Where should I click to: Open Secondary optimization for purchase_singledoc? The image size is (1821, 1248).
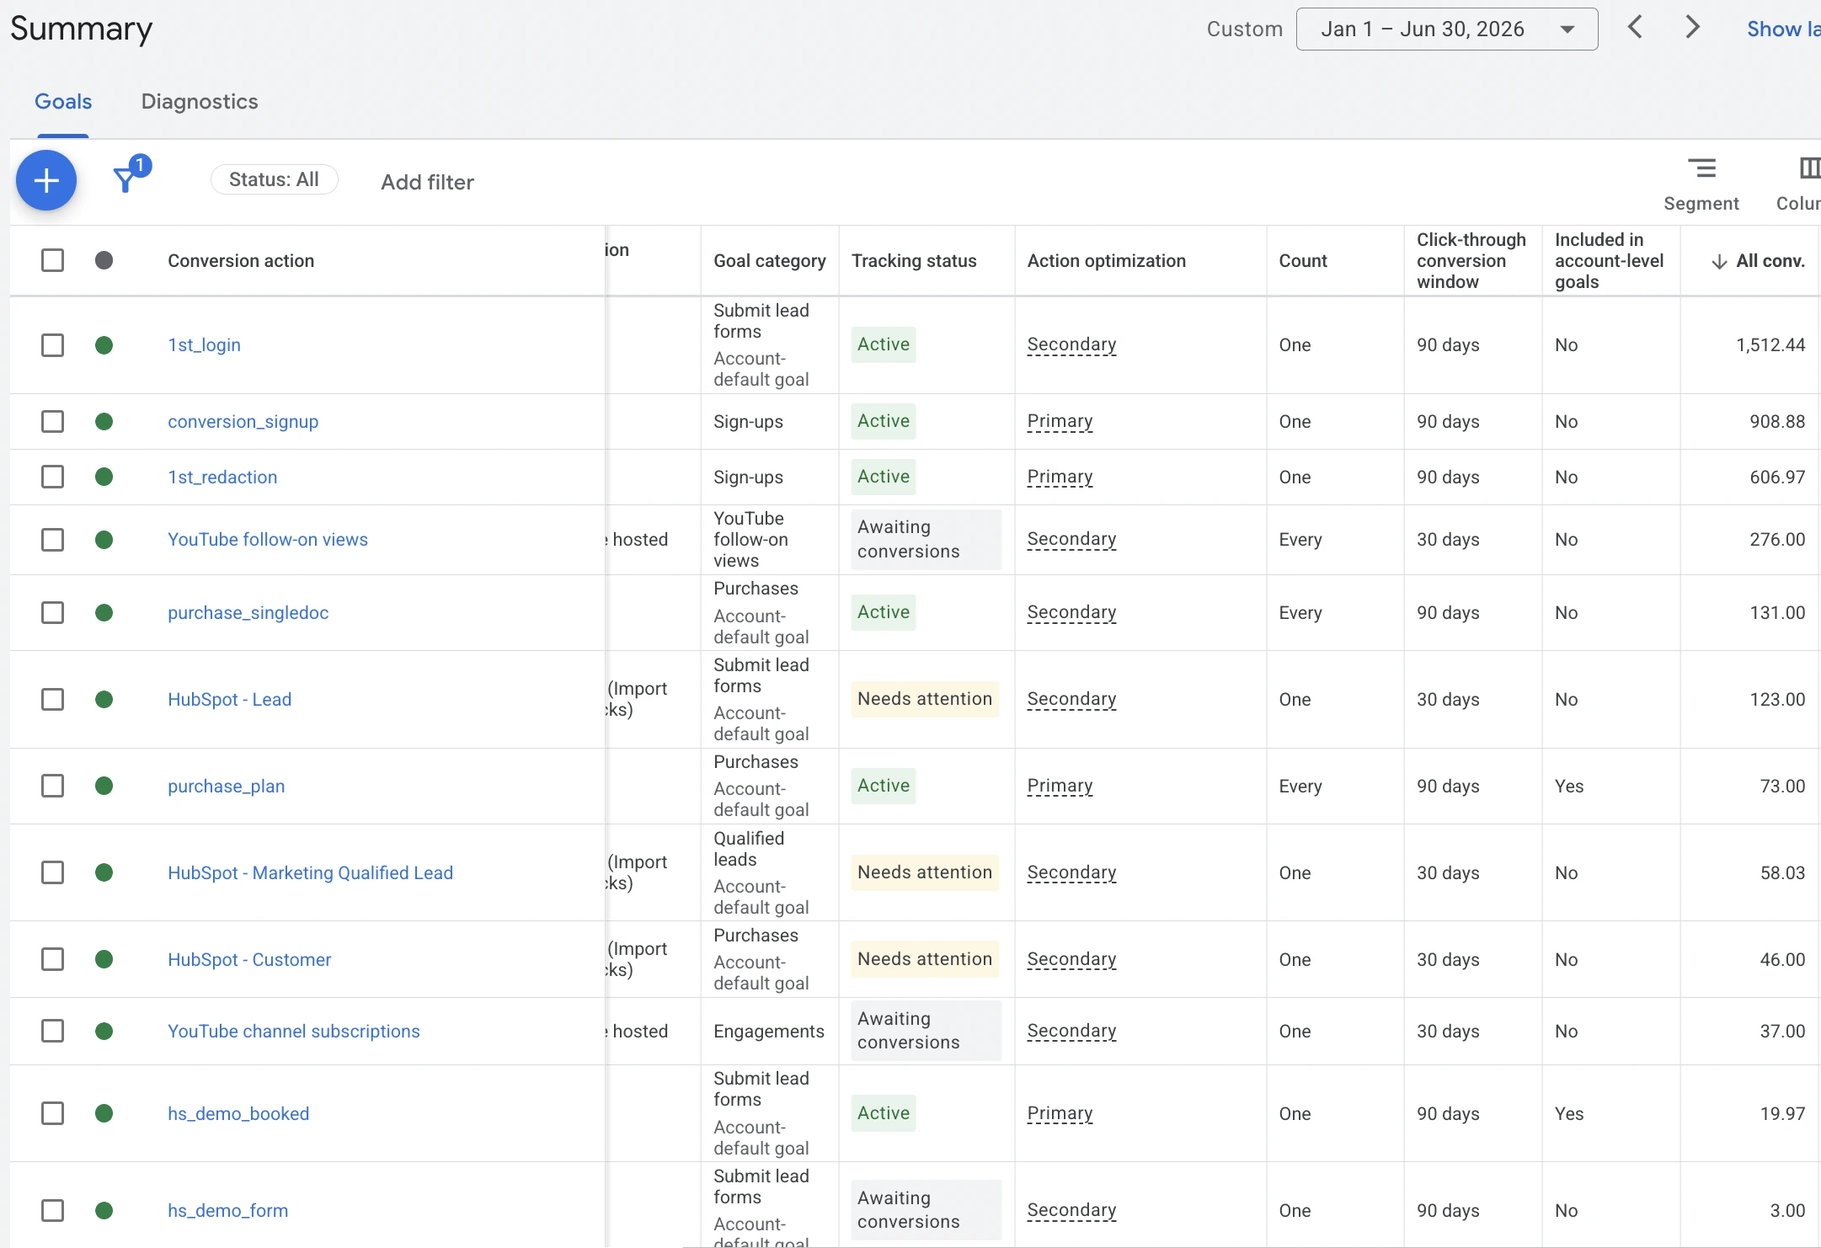click(x=1071, y=612)
